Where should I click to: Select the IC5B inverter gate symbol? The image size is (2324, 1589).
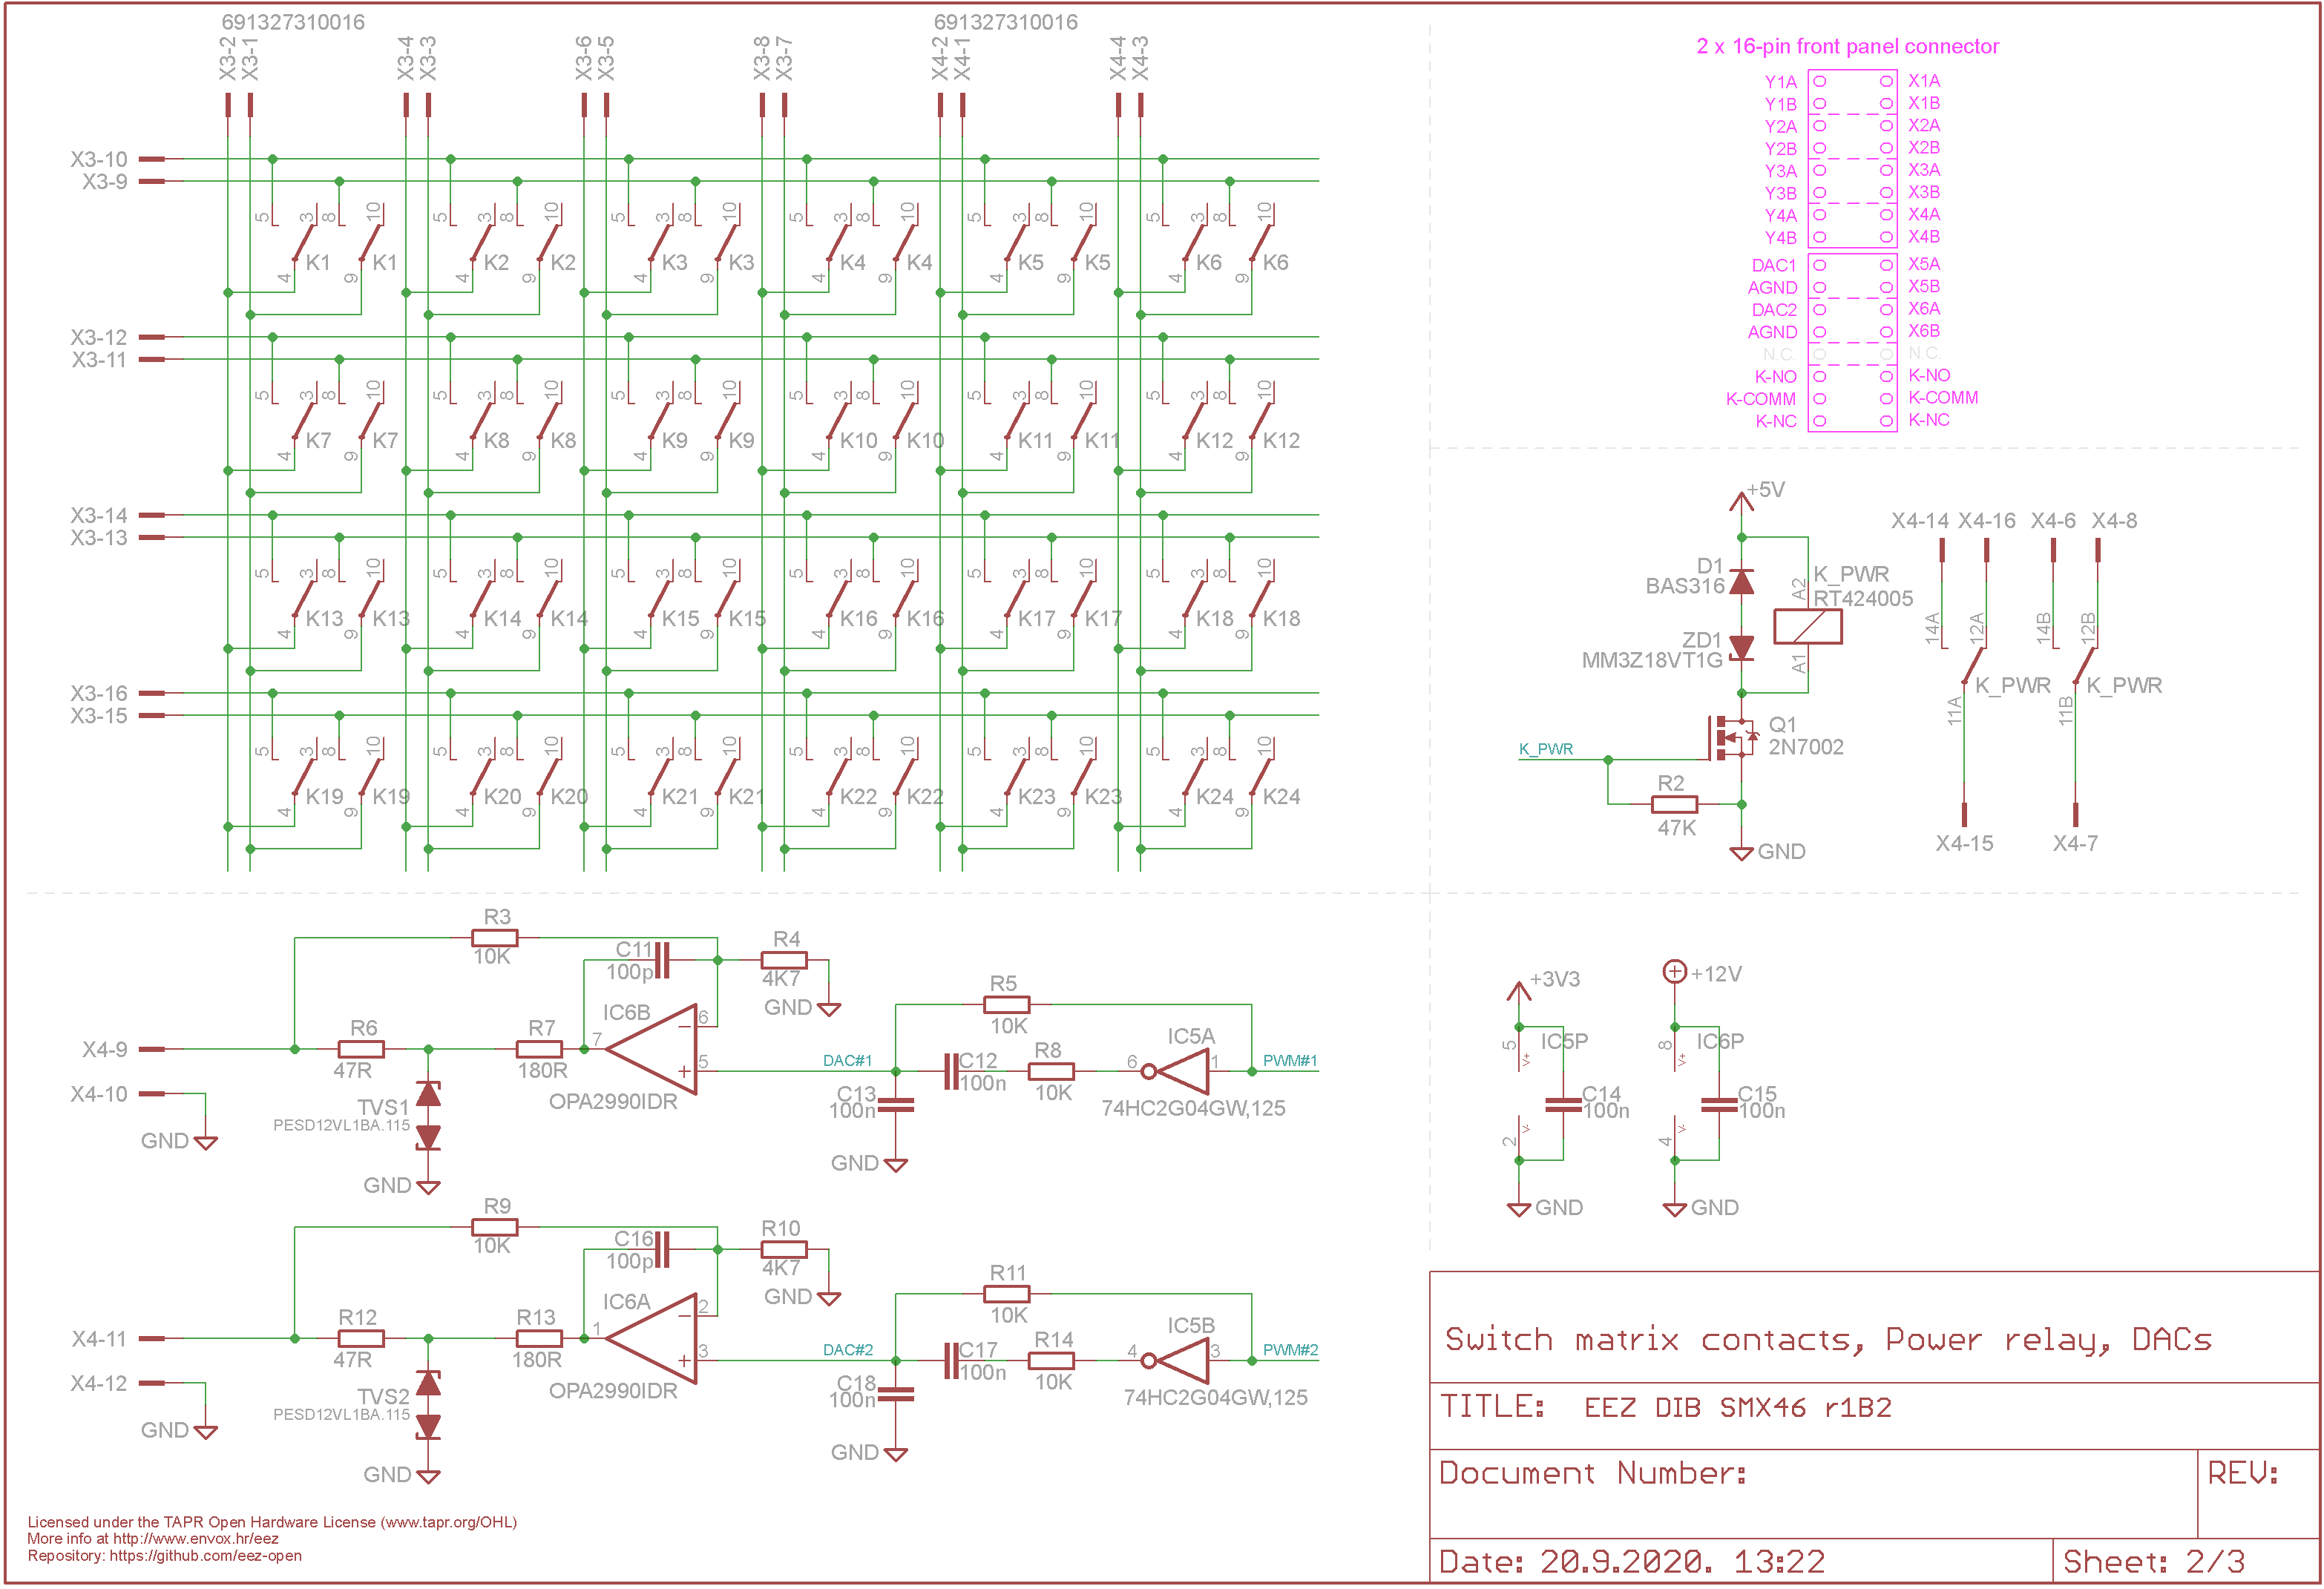click(x=1176, y=1360)
